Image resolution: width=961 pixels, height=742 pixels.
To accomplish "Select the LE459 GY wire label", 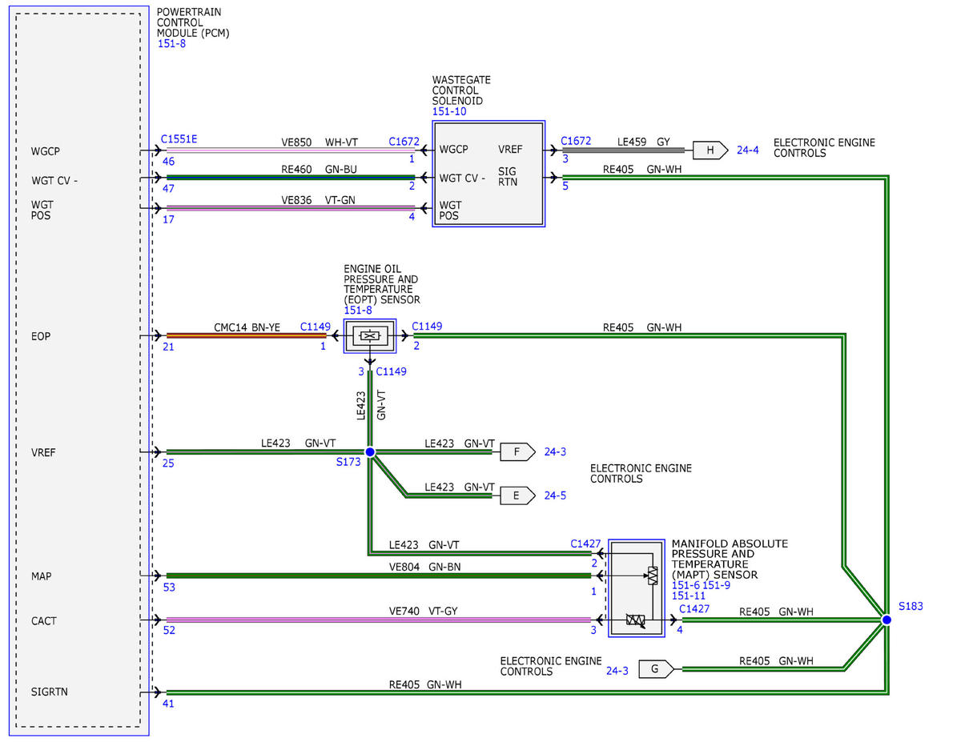I will point(644,142).
